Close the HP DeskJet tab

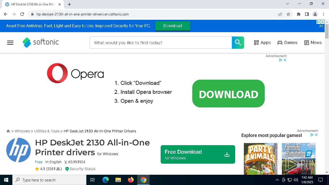(60, 4)
